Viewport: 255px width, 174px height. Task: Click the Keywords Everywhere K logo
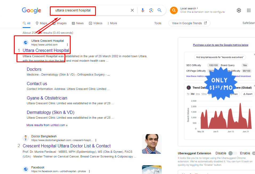coord(188,88)
